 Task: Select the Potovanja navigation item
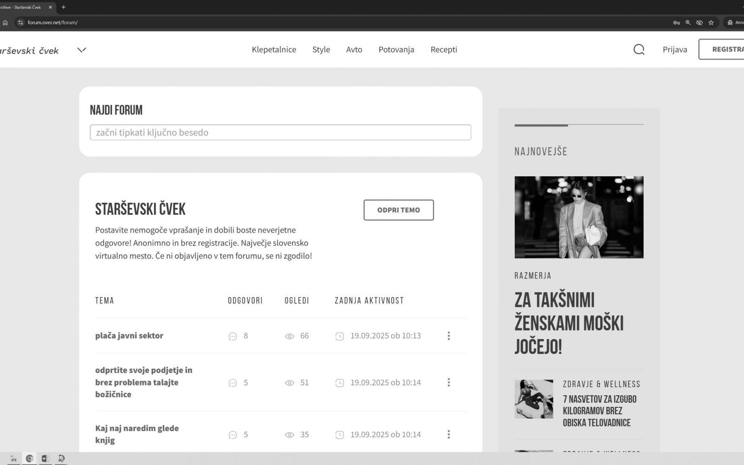[396, 49]
